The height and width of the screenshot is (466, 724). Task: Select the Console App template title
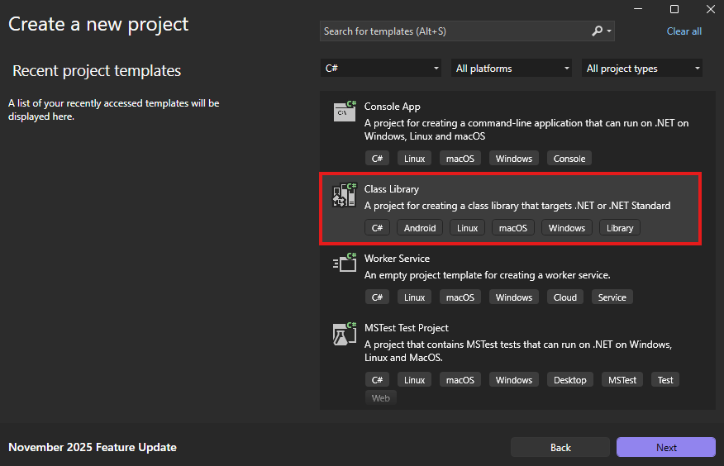click(x=392, y=107)
